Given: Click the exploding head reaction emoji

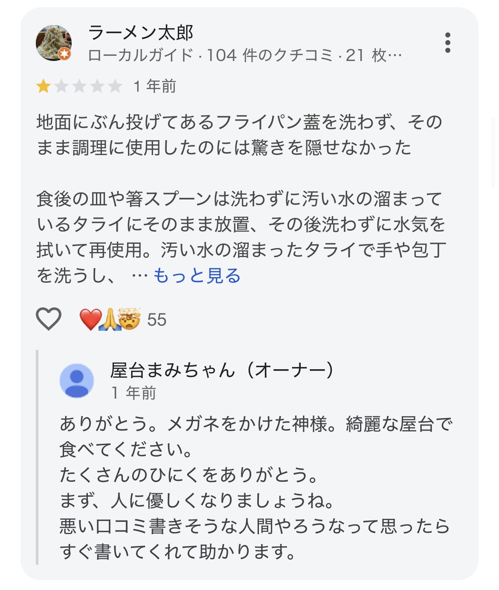Looking at the screenshot, I should click(129, 319).
